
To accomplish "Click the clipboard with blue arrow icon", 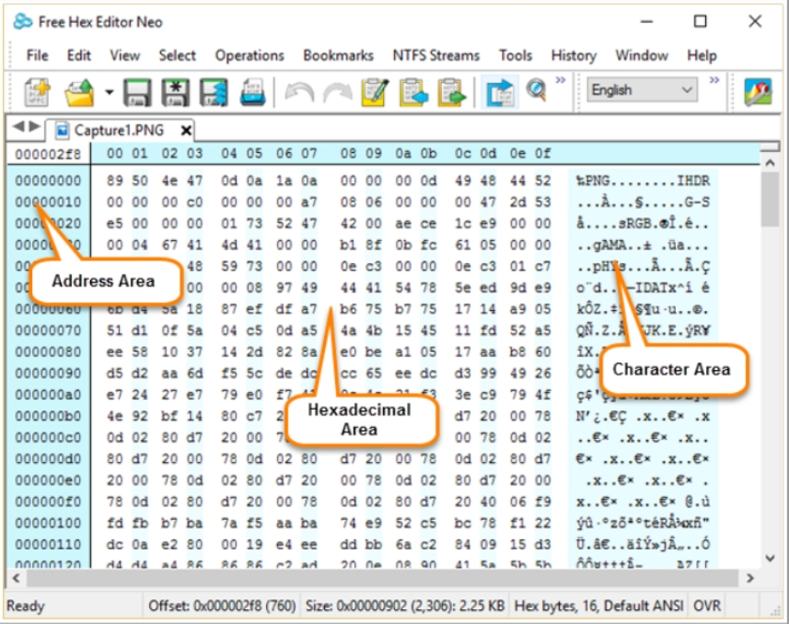I will pos(413,92).
